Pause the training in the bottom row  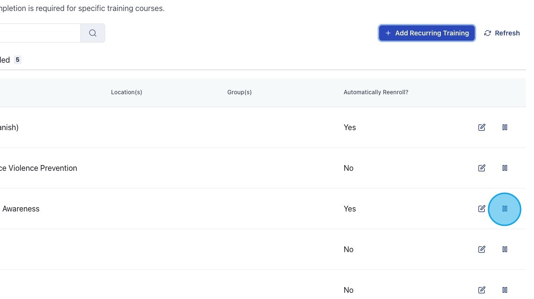(504, 290)
